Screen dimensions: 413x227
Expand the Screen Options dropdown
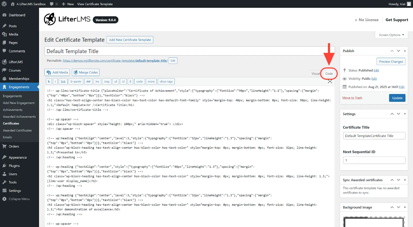(x=391, y=35)
